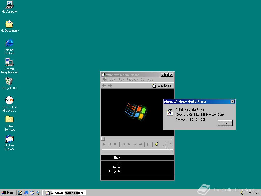This screenshot has height=196, width=261.
Task: Skip to previous track in Media Player
Action: click(123, 144)
